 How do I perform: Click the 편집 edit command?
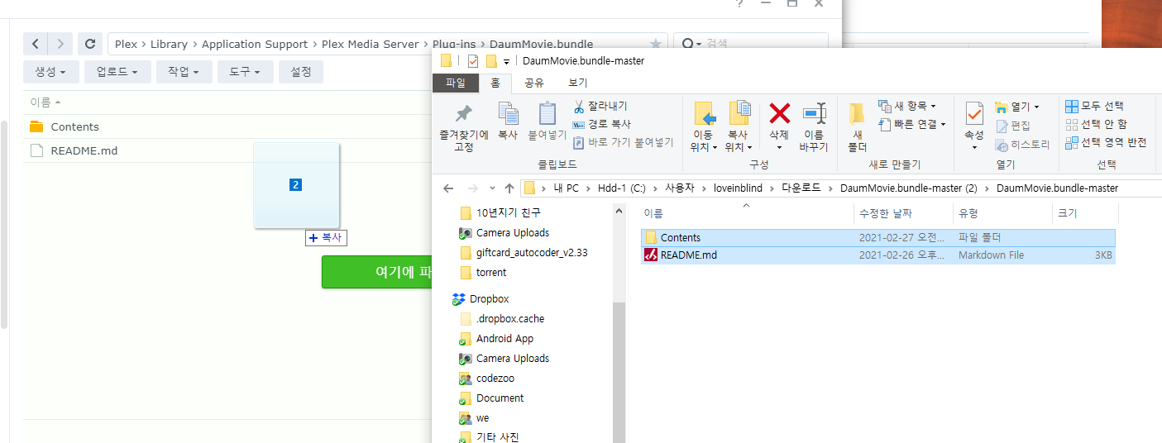pyautogui.click(x=1013, y=126)
